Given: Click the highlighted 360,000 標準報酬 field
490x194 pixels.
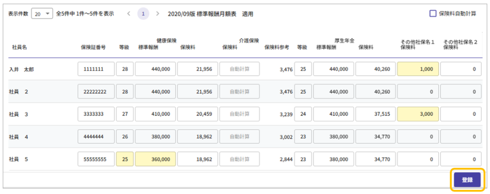Looking at the screenshot, I should tap(155, 159).
